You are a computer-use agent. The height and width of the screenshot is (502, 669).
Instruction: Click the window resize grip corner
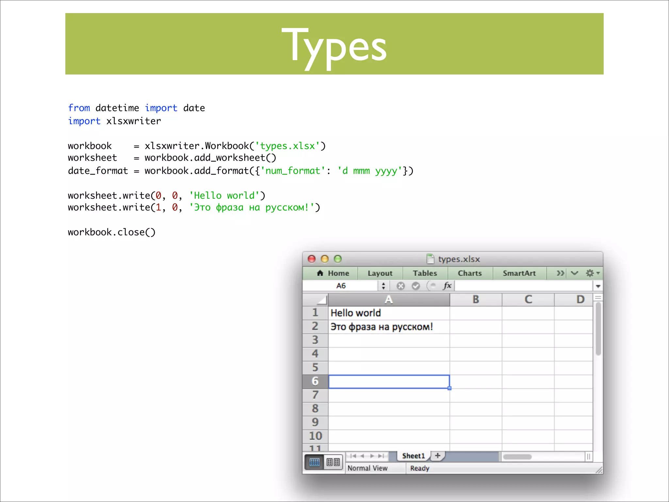(x=599, y=470)
